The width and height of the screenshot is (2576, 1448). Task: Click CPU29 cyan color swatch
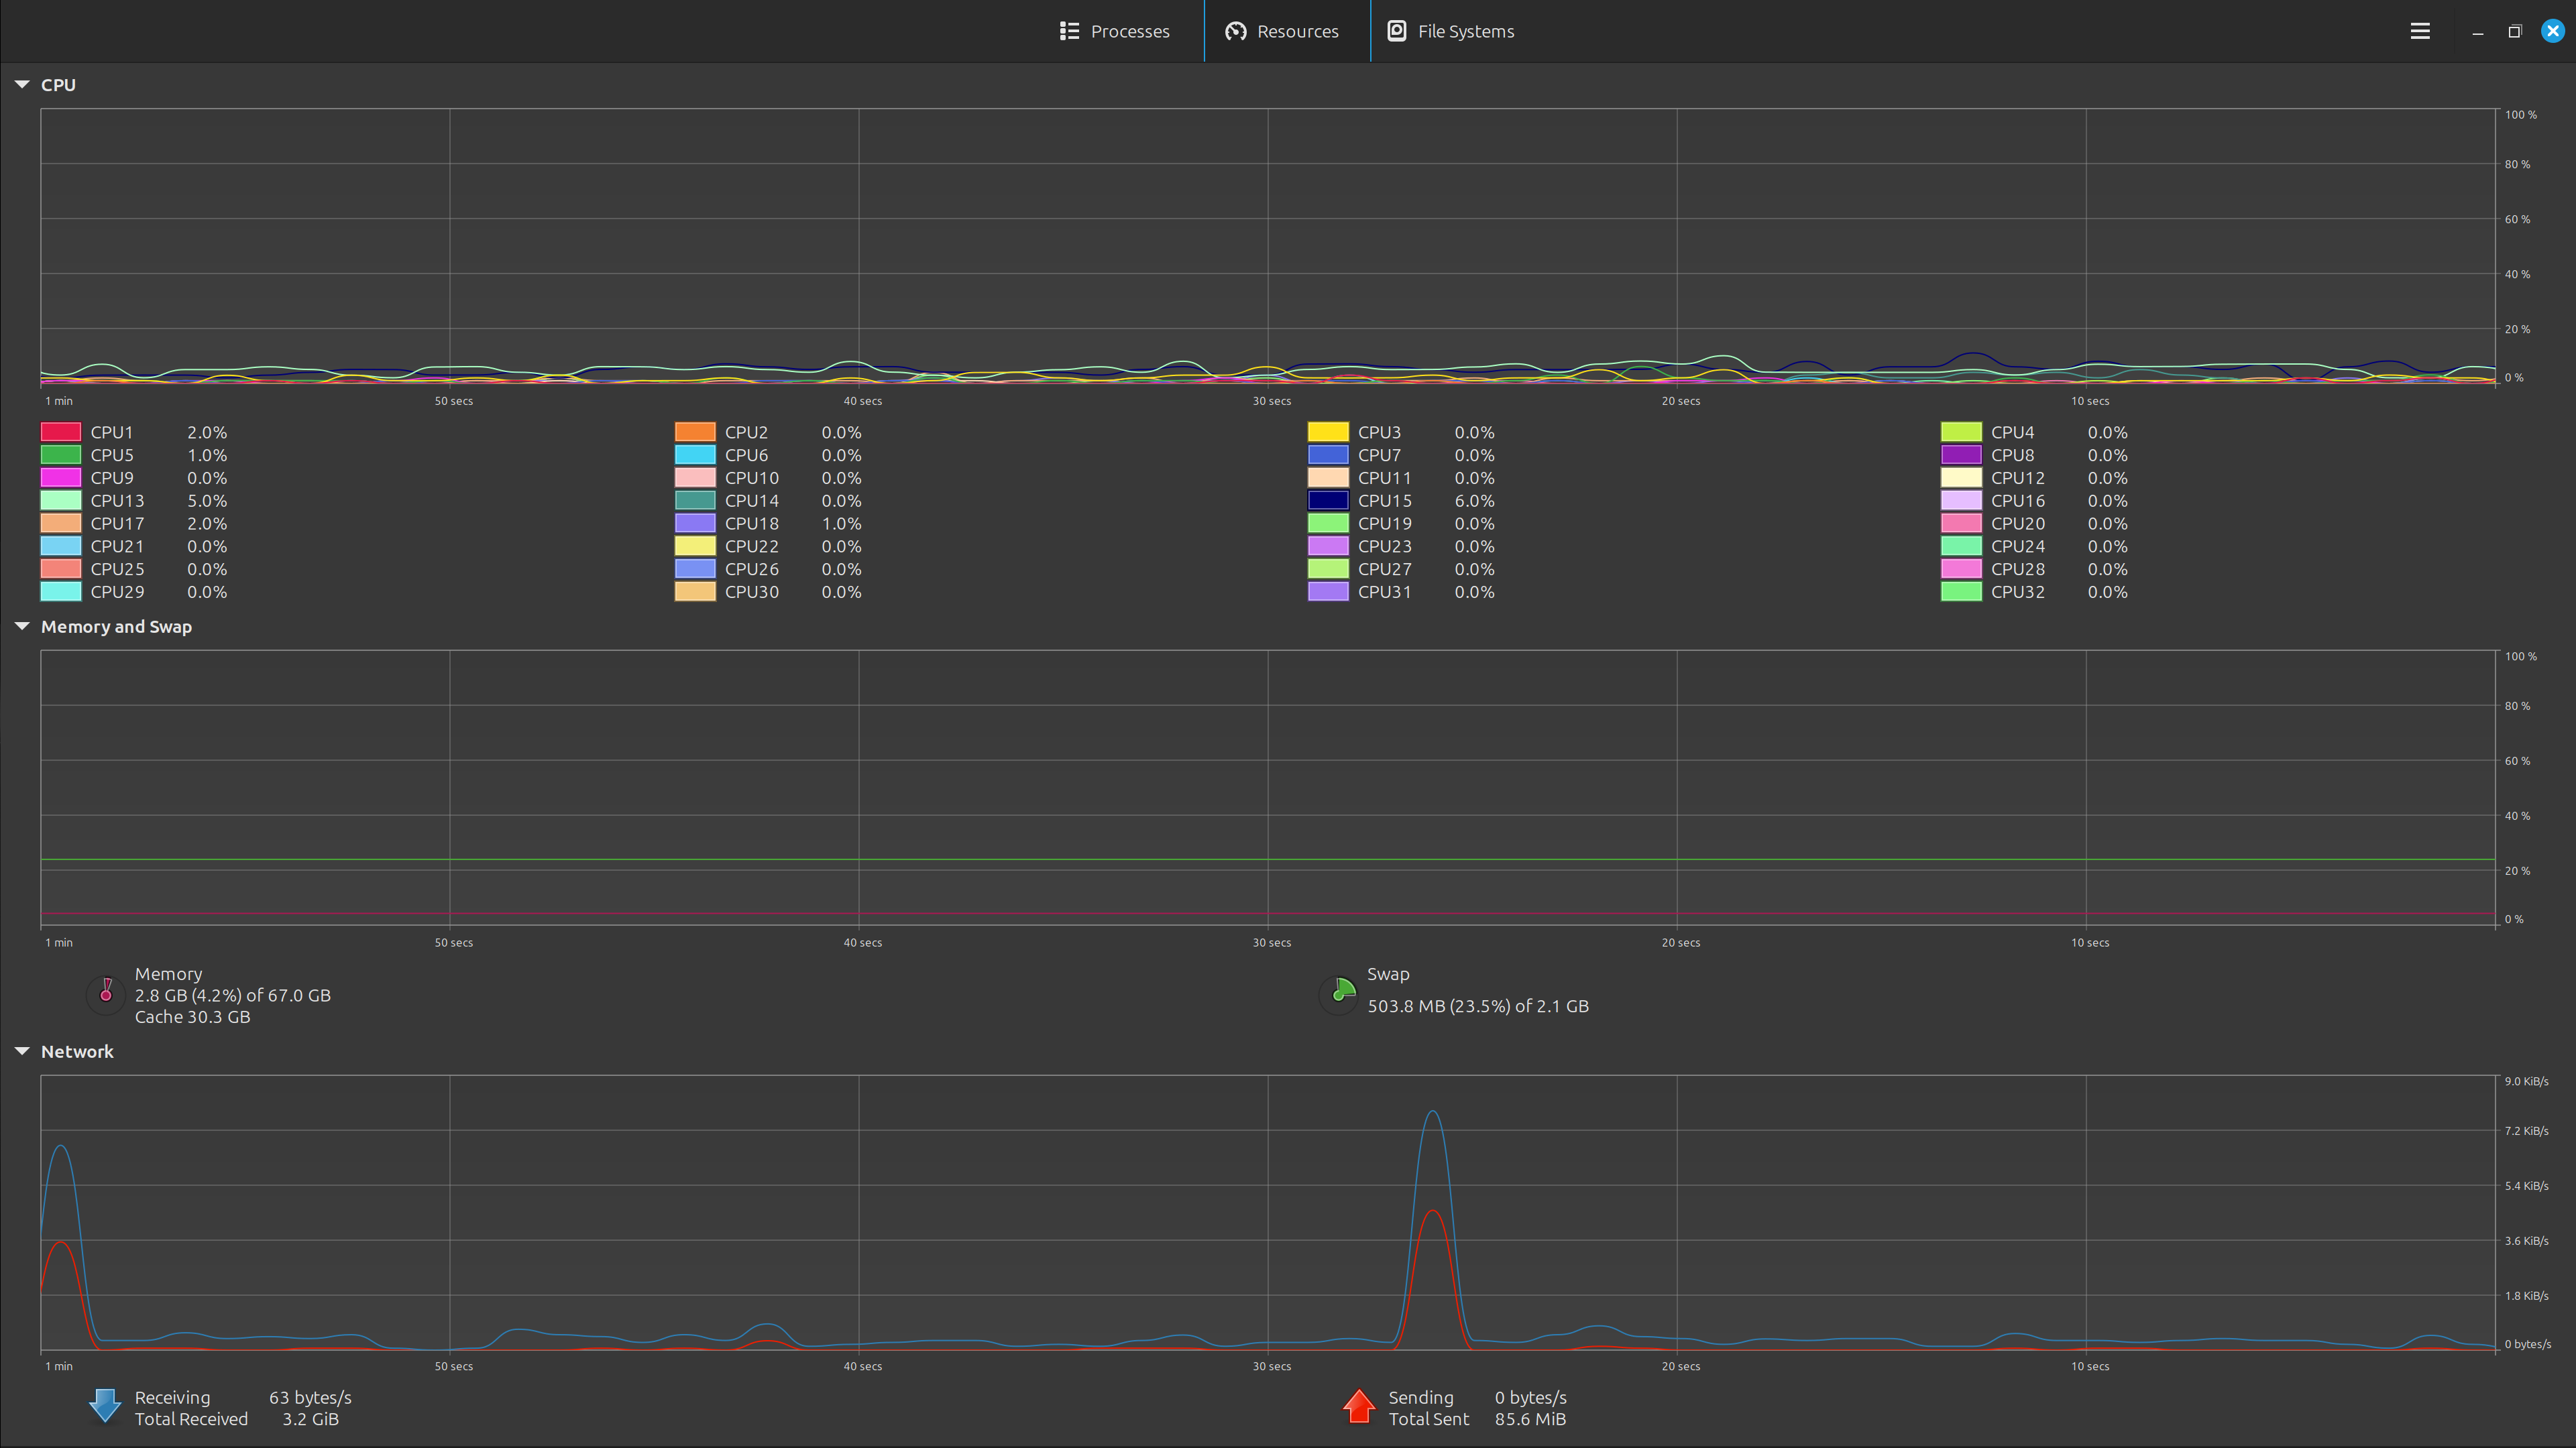[61, 593]
